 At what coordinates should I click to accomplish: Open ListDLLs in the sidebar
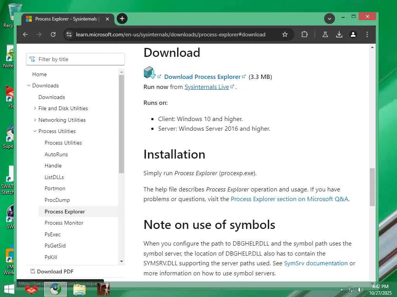click(x=54, y=177)
